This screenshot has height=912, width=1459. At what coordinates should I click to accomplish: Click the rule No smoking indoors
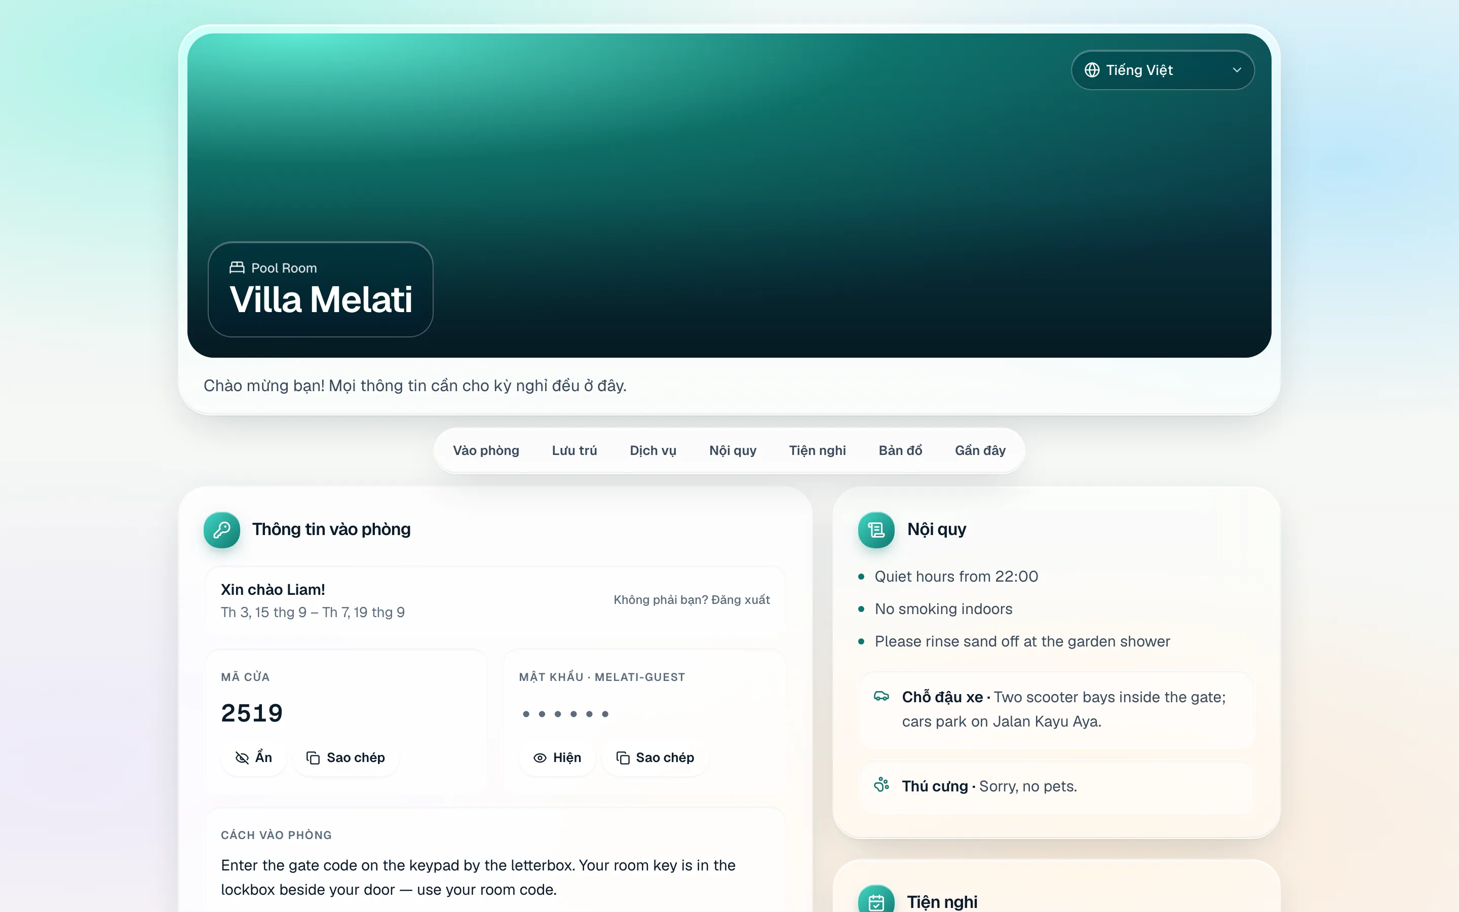click(x=943, y=609)
